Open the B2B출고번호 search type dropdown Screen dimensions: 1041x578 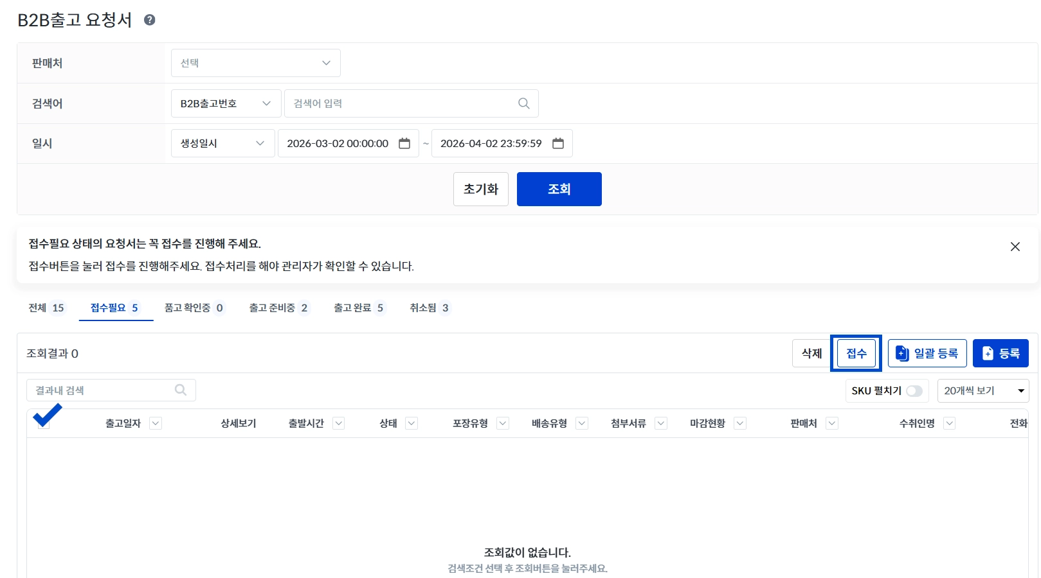(x=226, y=103)
